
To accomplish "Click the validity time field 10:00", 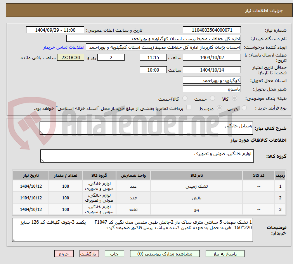I will point(153,70).
